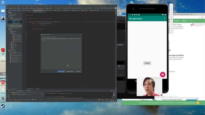
Task: Click the emulator zoom magnifier icon
Action: [x=171, y=21]
